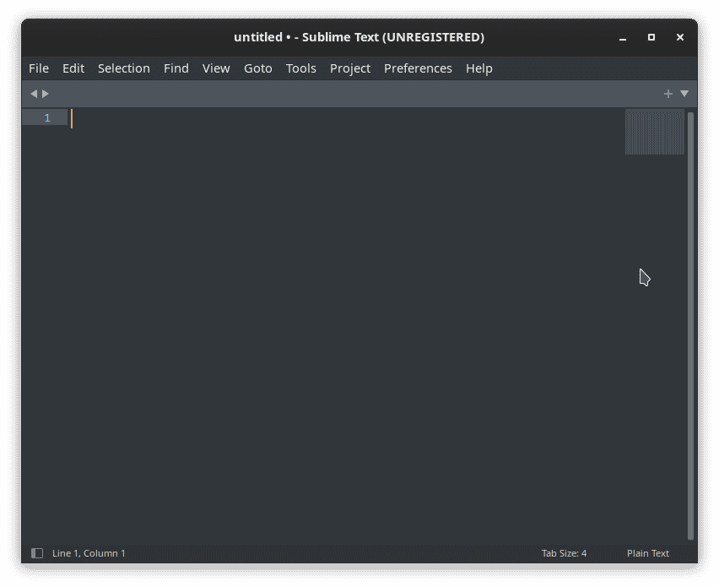The width and height of the screenshot is (719, 587).
Task: Open the Preferences menu
Action: [418, 68]
